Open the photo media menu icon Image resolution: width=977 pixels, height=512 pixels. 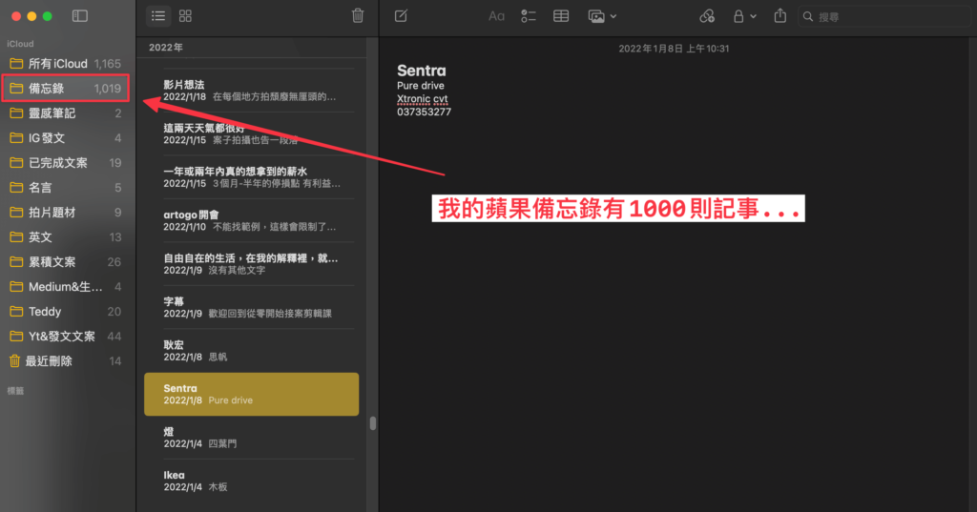click(596, 16)
